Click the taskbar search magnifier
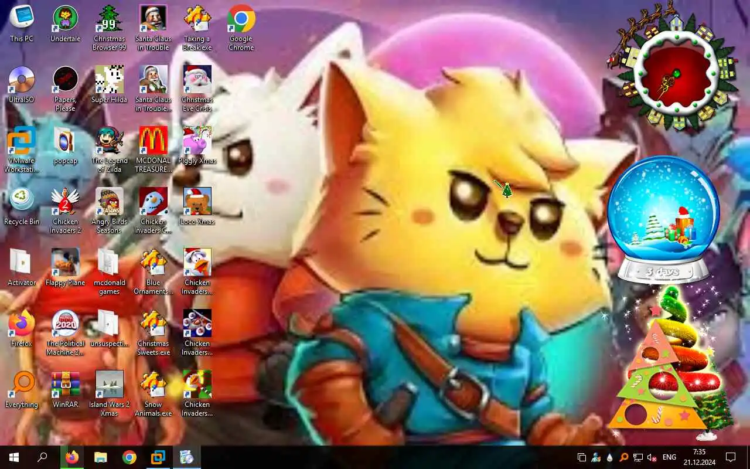Viewport: 750px width, 469px height. coord(42,457)
